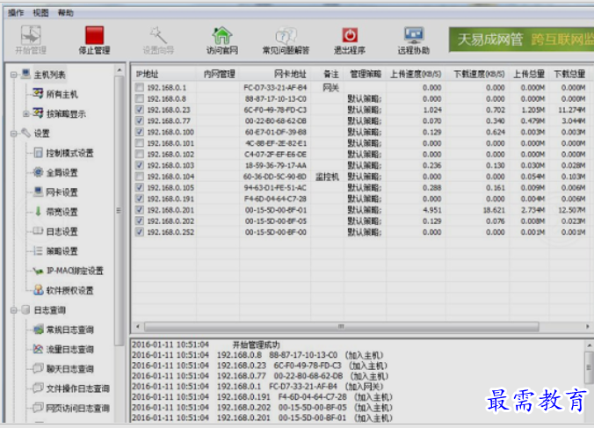Check the box for 192.168.0.101
Image resolution: width=594 pixels, height=428 pixels.
point(140,143)
